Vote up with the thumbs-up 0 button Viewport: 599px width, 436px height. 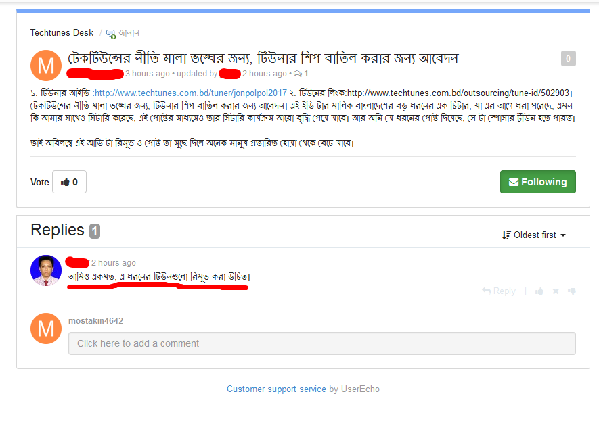[x=69, y=182]
